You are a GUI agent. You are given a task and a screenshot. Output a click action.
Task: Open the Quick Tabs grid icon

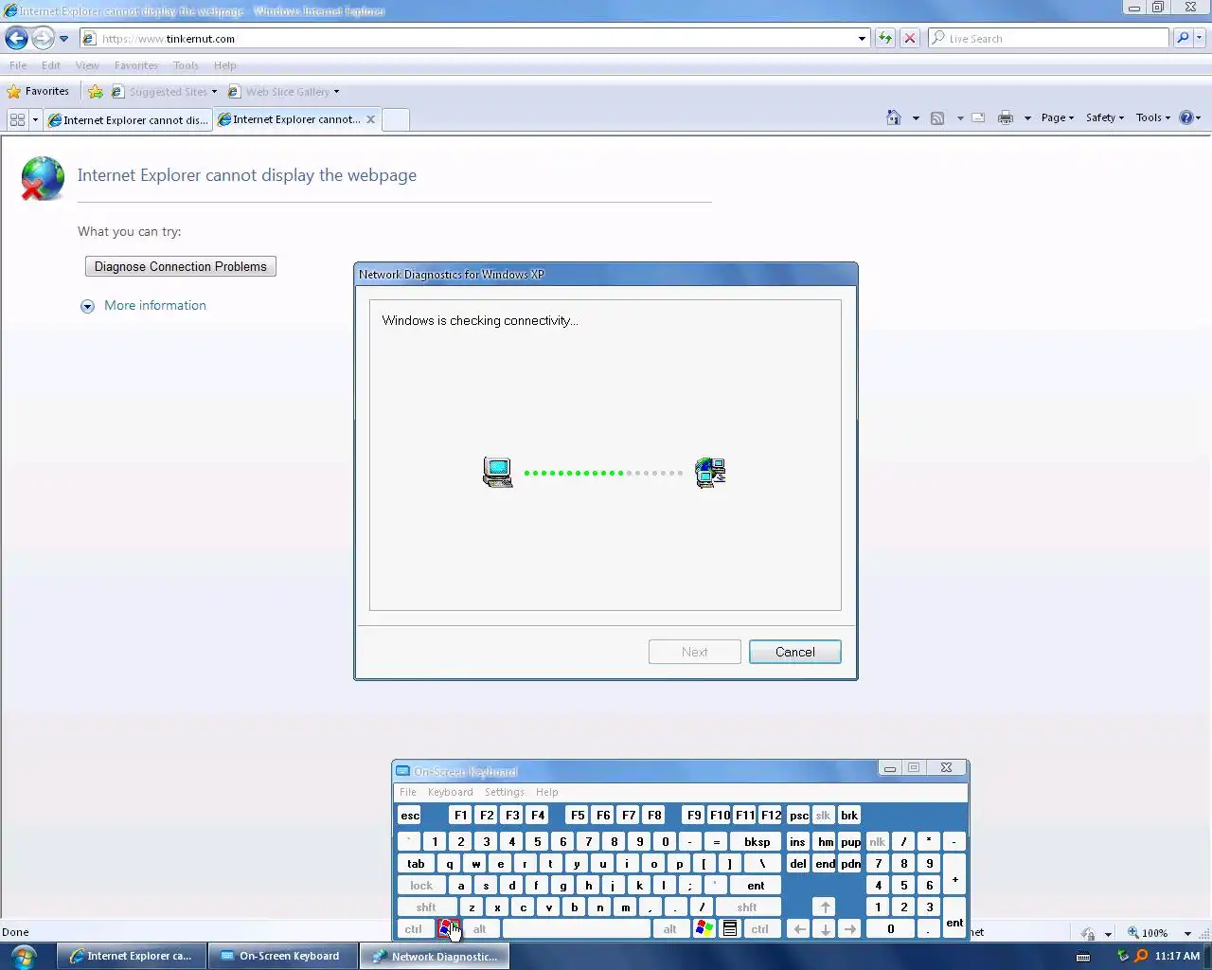click(17, 119)
